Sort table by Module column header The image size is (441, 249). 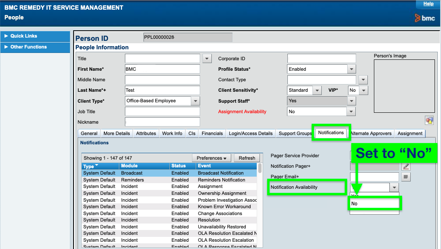click(x=145, y=166)
